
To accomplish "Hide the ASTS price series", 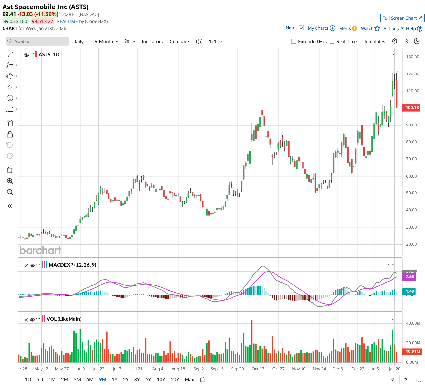I will pos(26,55).
